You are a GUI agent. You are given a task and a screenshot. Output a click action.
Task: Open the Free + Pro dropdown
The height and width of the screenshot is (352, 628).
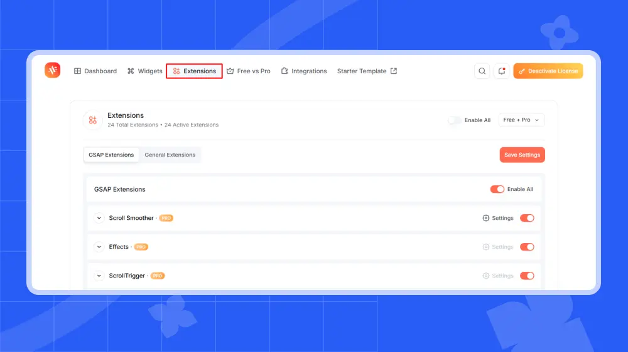click(x=521, y=120)
